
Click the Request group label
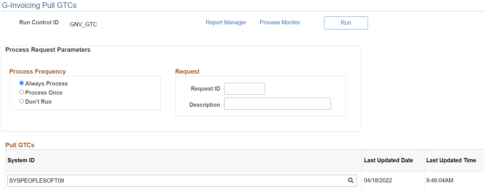187,72
